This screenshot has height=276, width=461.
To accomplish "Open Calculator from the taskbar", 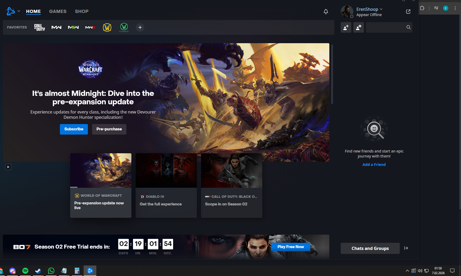I will [77, 271].
